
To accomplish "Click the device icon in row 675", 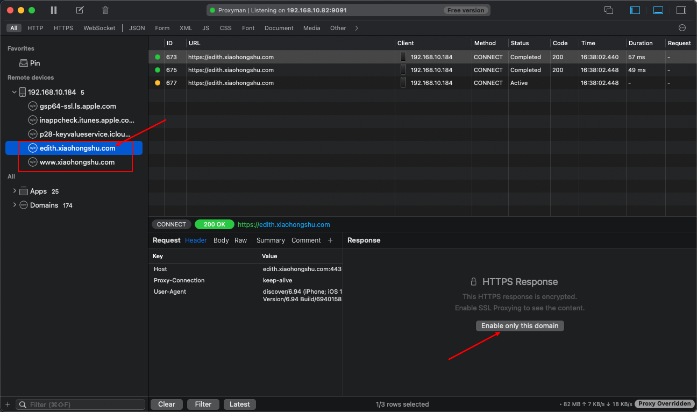I will (x=403, y=70).
